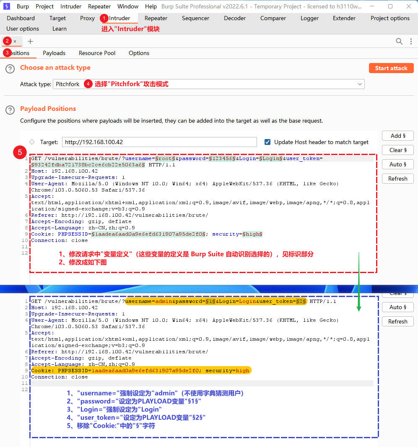Switch to the Sequencer tab

pyautogui.click(x=195, y=18)
